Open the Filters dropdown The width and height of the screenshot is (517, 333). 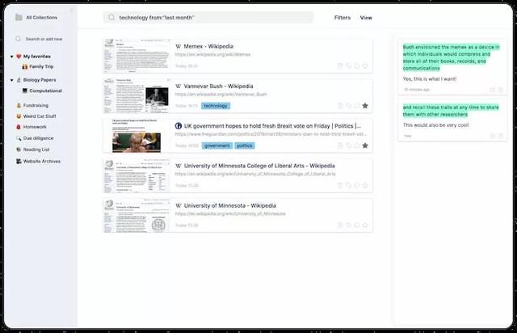343,17
